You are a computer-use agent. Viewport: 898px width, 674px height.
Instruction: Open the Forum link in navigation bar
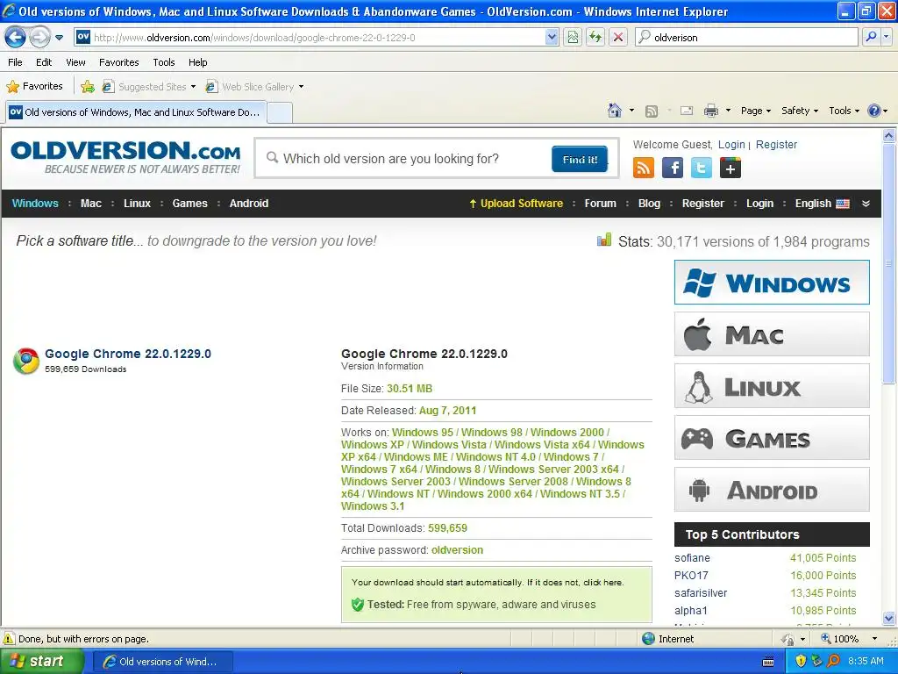[x=600, y=204]
